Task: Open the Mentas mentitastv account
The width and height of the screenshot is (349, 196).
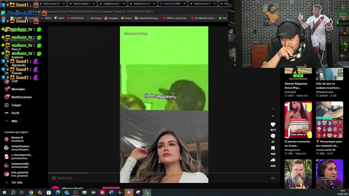Action: [x=14, y=139]
